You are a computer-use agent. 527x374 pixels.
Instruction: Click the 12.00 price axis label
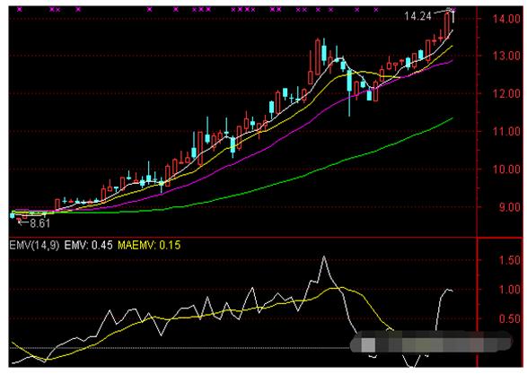click(506, 93)
